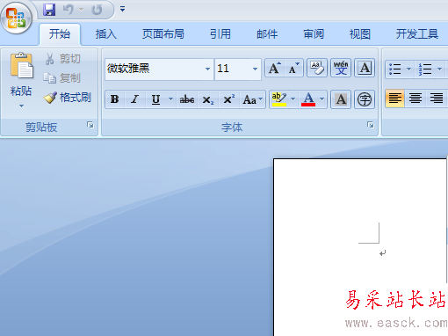Clear formatting with eraser icon
Viewport: 448px width, 336px height.
pos(317,68)
